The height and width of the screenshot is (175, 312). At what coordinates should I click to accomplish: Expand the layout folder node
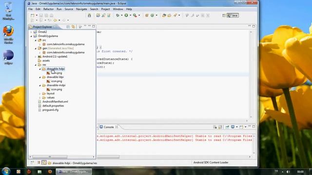point(40,93)
